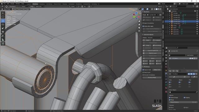Viewport: 199px width, 112px height.
Task: Toggle Clipping option checkbox
Action: [184, 97]
